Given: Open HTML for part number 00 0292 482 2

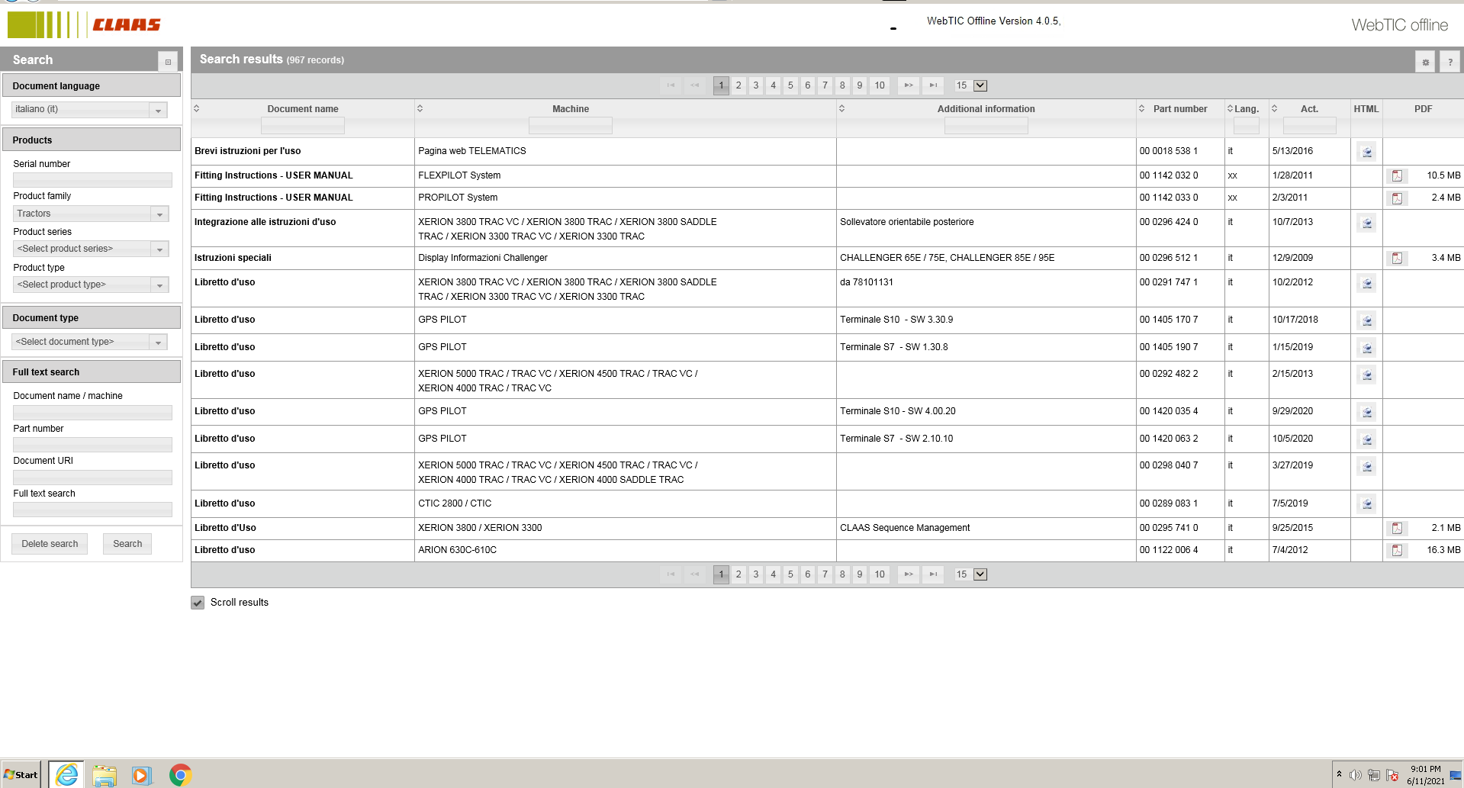Looking at the screenshot, I should coord(1366,375).
